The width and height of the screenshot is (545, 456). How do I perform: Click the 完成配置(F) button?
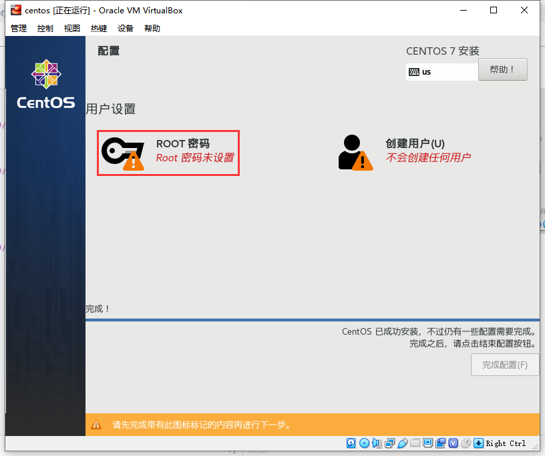click(505, 365)
